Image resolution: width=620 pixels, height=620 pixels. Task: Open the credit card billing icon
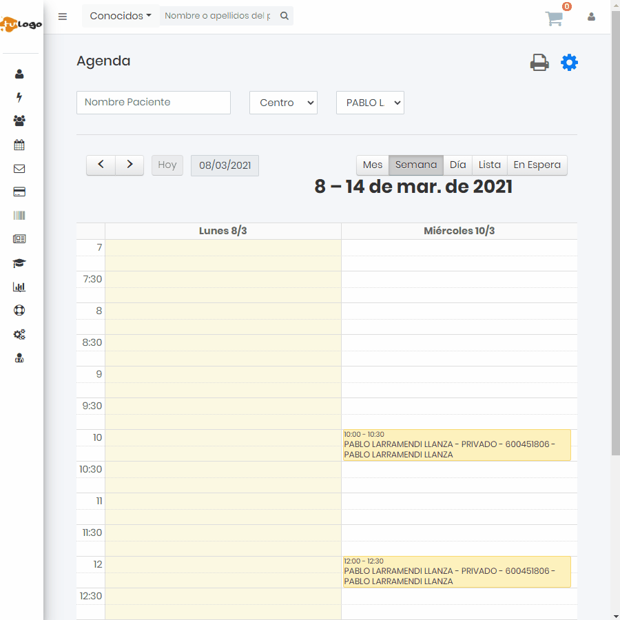(19, 192)
